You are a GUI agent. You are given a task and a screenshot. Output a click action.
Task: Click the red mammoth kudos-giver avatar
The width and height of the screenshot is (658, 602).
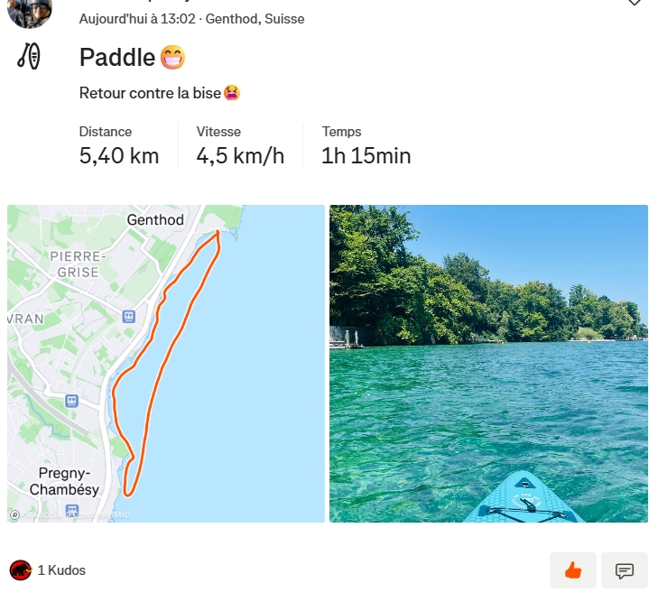coord(21,570)
